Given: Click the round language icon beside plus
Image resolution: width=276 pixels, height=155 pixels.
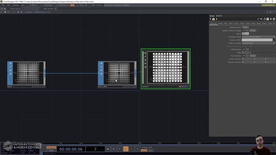Looking at the screenshot, I should pyautogui.click(x=267, y=19).
